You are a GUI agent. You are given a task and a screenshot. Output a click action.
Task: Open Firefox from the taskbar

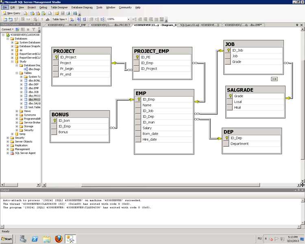(x=59, y=239)
